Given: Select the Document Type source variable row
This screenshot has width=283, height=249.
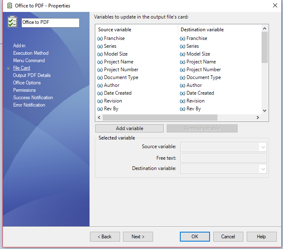Looking at the screenshot, I should tap(118, 77).
